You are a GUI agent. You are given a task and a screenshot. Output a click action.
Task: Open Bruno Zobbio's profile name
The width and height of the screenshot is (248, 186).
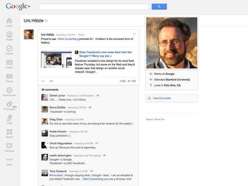(x=58, y=107)
